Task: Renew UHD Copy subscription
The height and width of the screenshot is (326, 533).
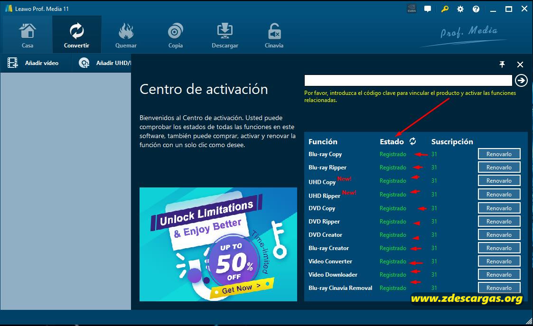Action: click(499, 180)
